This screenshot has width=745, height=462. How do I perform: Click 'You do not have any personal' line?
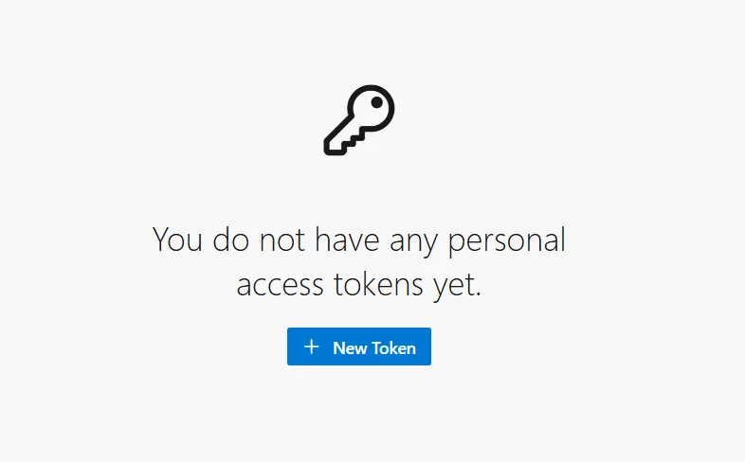[x=358, y=241]
